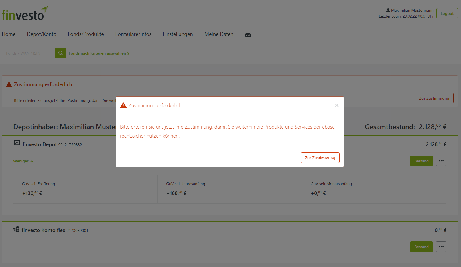Click the Bestand button for Konto flex
Screen dimensions: 461x267
click(421, 247)
